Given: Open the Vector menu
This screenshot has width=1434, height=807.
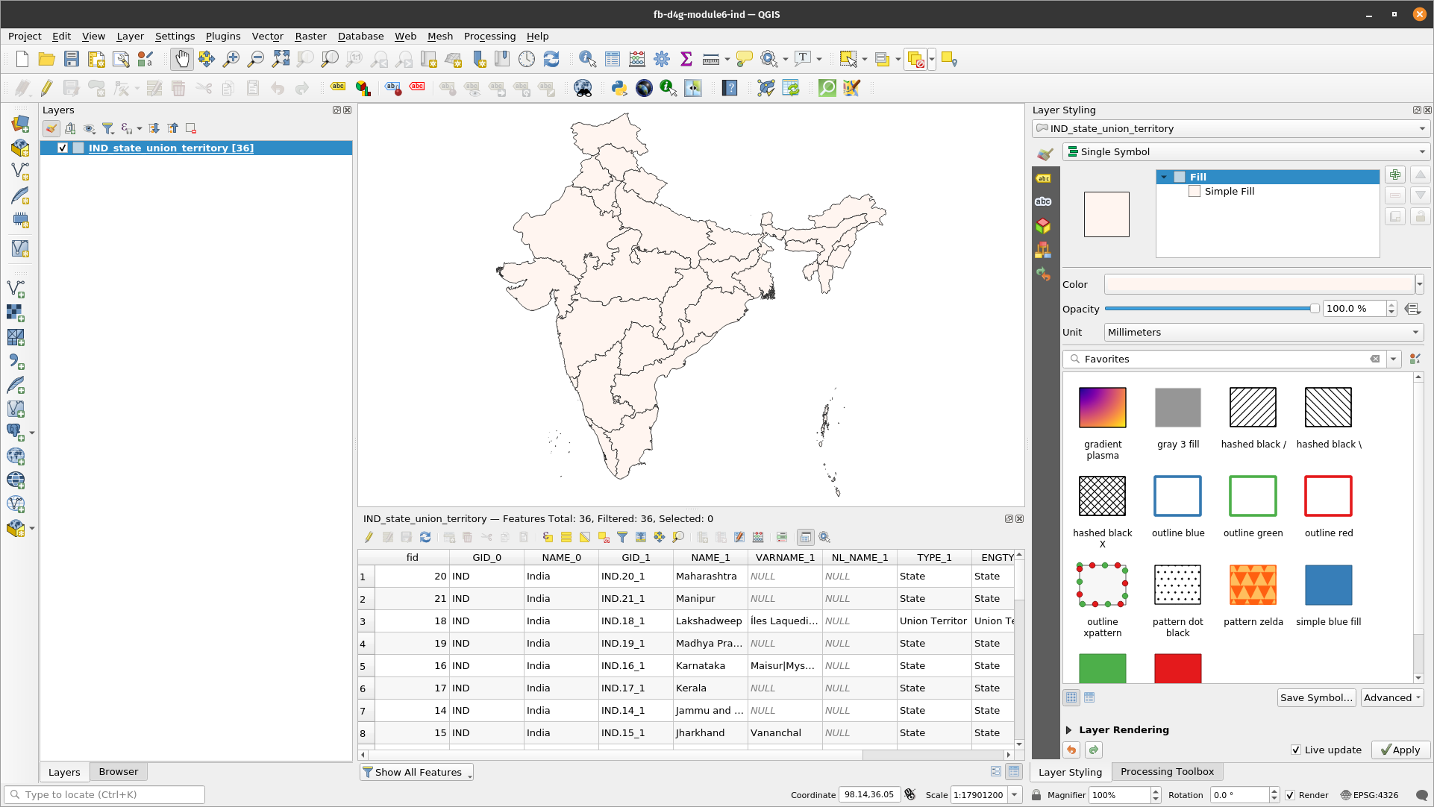Looking at the screenshot, I should [267, 36].
